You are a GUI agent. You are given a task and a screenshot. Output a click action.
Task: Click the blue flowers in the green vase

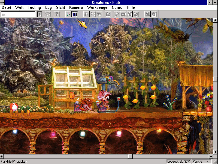[x=170, y=102]
